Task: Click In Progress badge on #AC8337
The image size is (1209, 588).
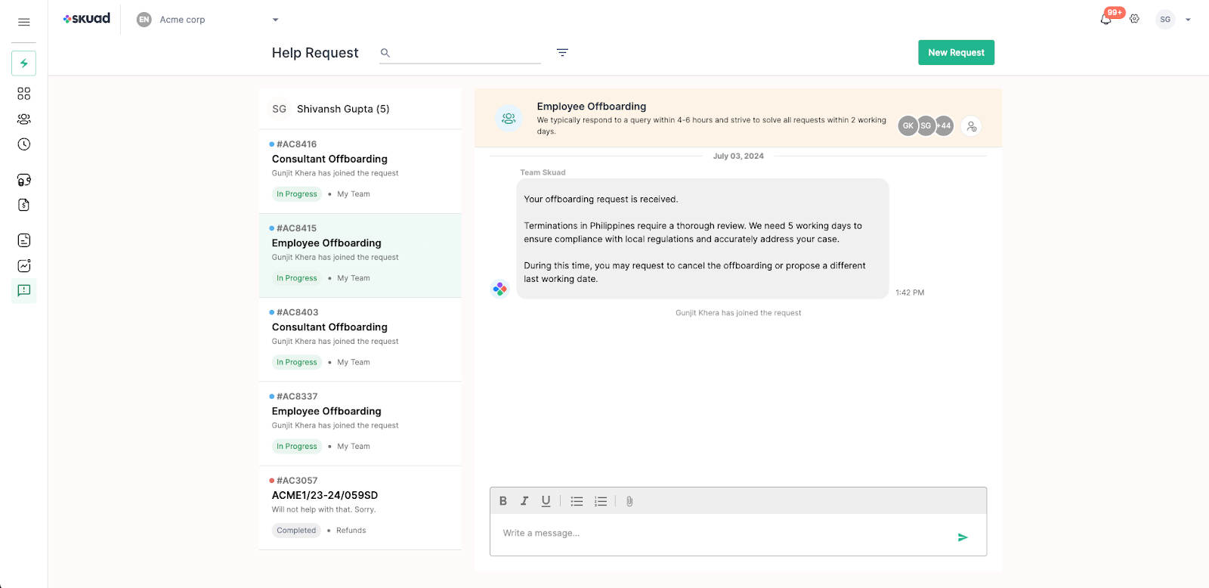Action: 297,447
